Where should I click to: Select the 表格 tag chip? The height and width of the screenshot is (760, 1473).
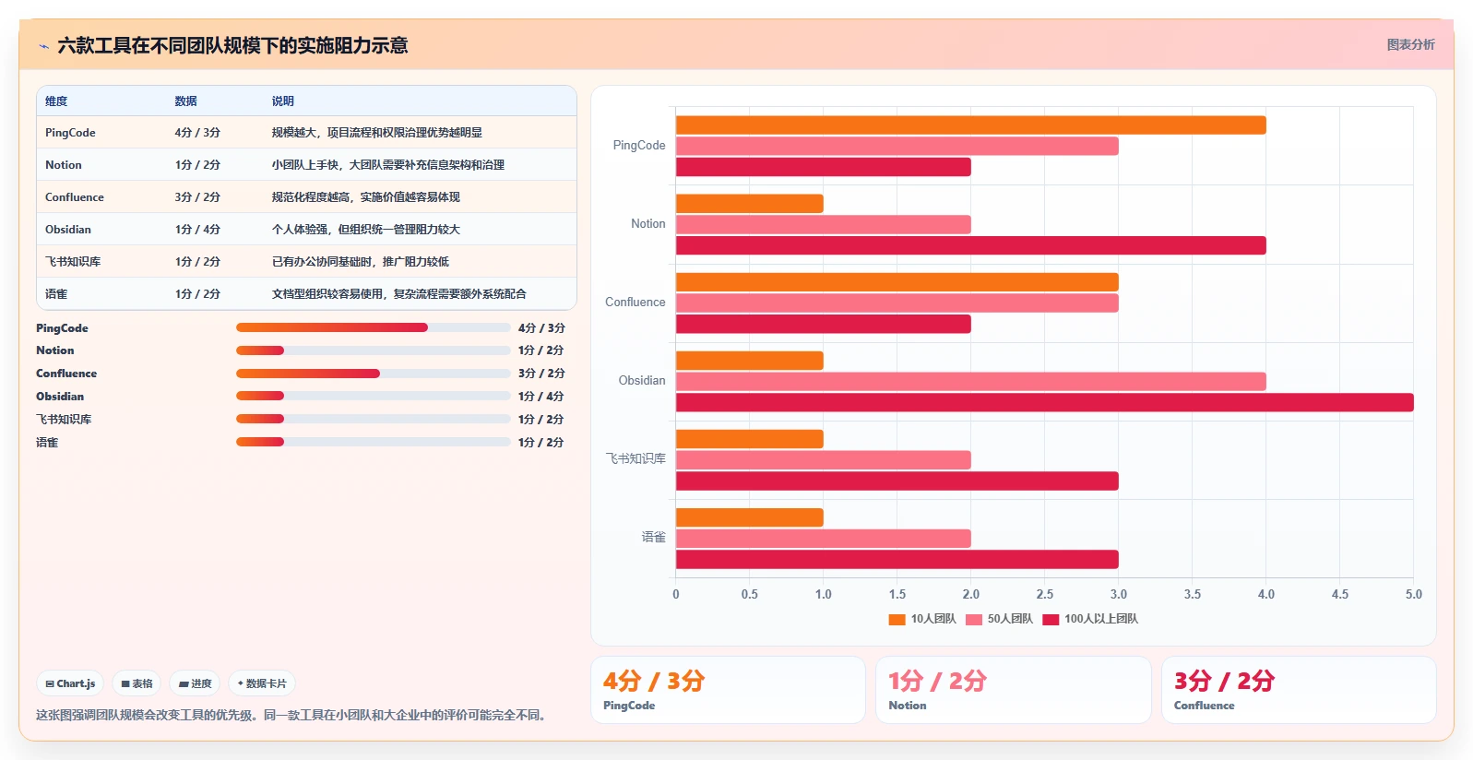pyautogui.click(x=137, y=683)
